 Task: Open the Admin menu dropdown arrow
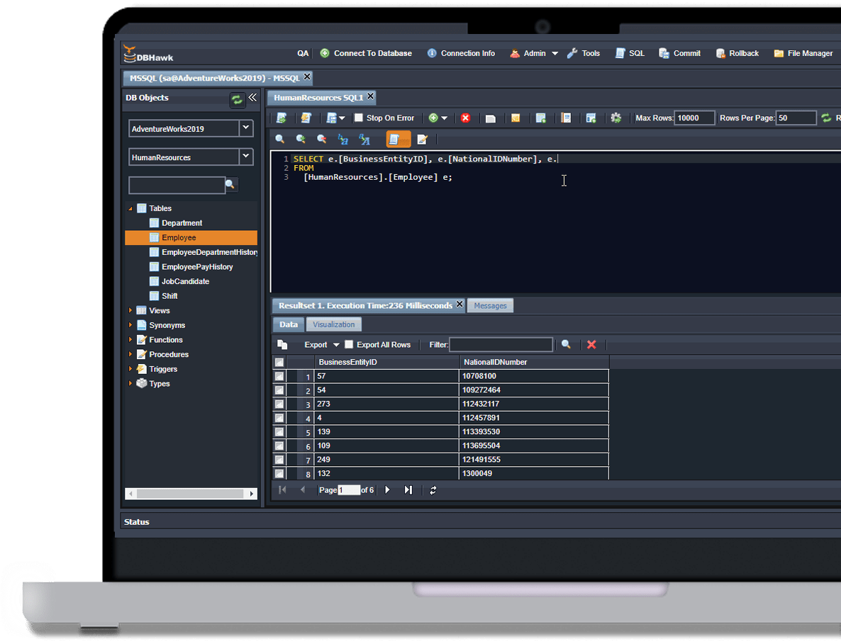click(555, 54)
